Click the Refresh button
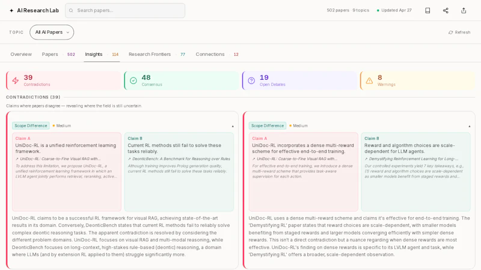This screenshot has height=270, width=481. click(459, 32)
